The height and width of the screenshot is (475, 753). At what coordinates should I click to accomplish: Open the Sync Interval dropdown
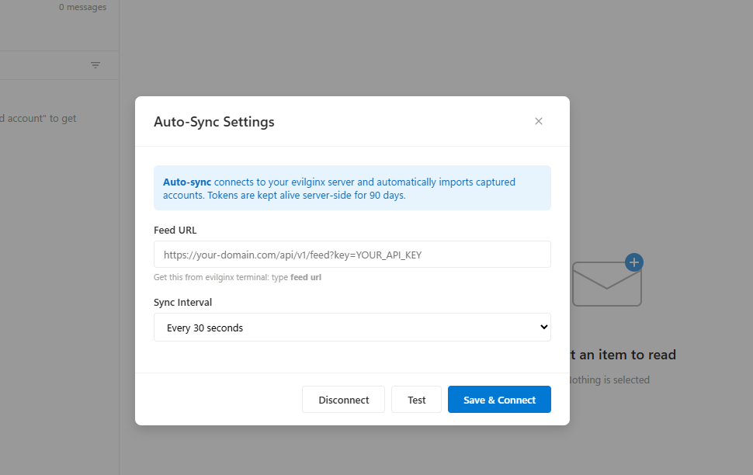[352, 328]
